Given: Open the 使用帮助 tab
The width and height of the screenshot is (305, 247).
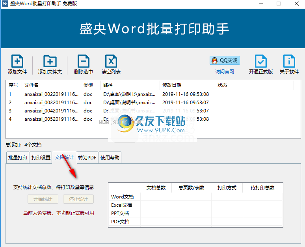Looking at the screenshot, I should click(110, 157).
